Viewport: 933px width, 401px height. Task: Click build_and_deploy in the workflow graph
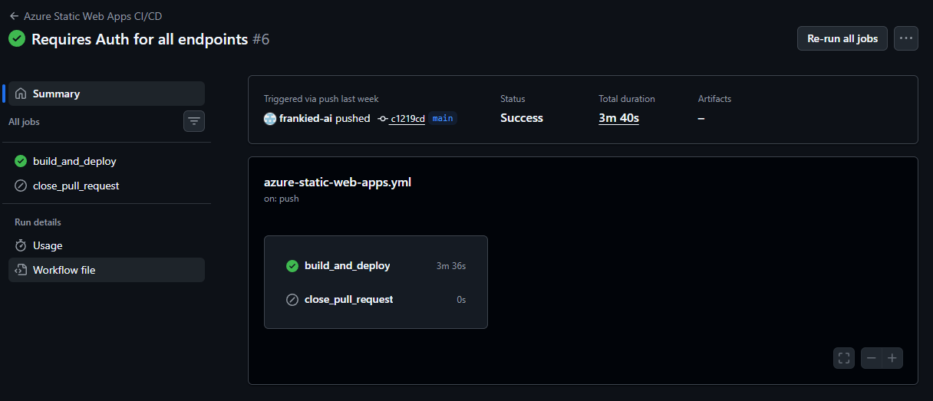click(x=347, y=266)
